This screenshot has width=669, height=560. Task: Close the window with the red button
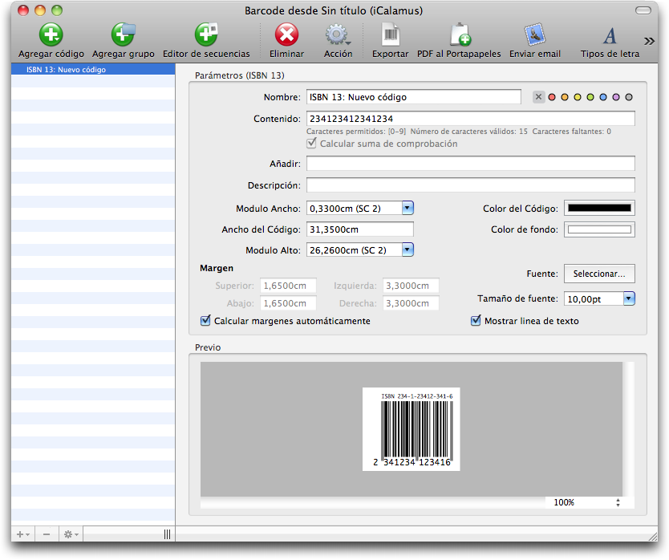click(23, 10)
